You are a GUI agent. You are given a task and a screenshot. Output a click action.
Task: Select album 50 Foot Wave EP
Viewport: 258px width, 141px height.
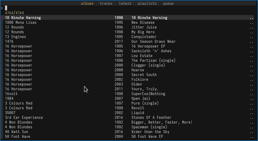click(147, 137)
